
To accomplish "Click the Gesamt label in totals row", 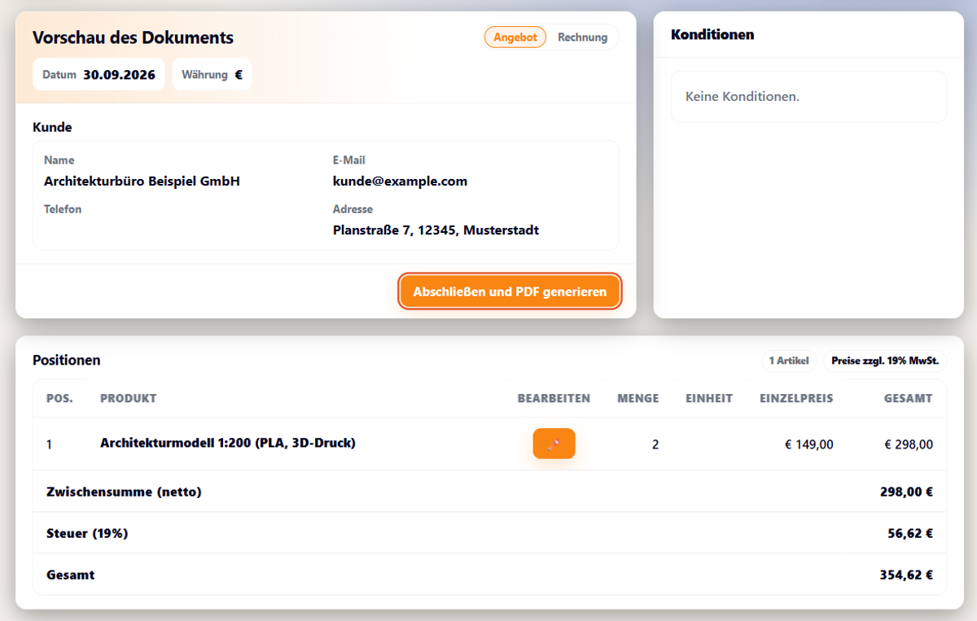I will click(x=70, y=575).
